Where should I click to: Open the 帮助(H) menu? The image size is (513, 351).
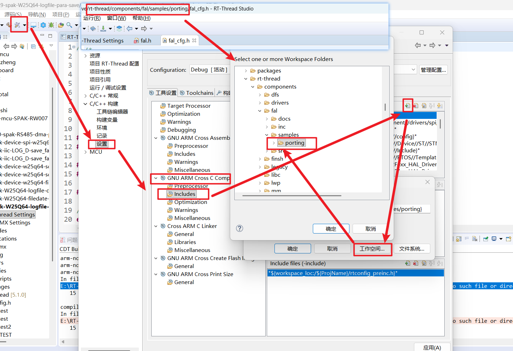pyautogui.click(x=142, y=18)
